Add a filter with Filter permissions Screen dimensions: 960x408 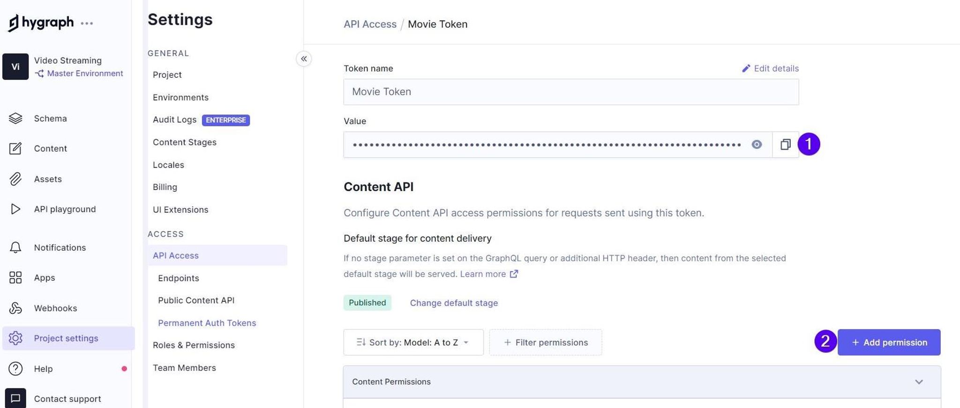tap(546, 342)
